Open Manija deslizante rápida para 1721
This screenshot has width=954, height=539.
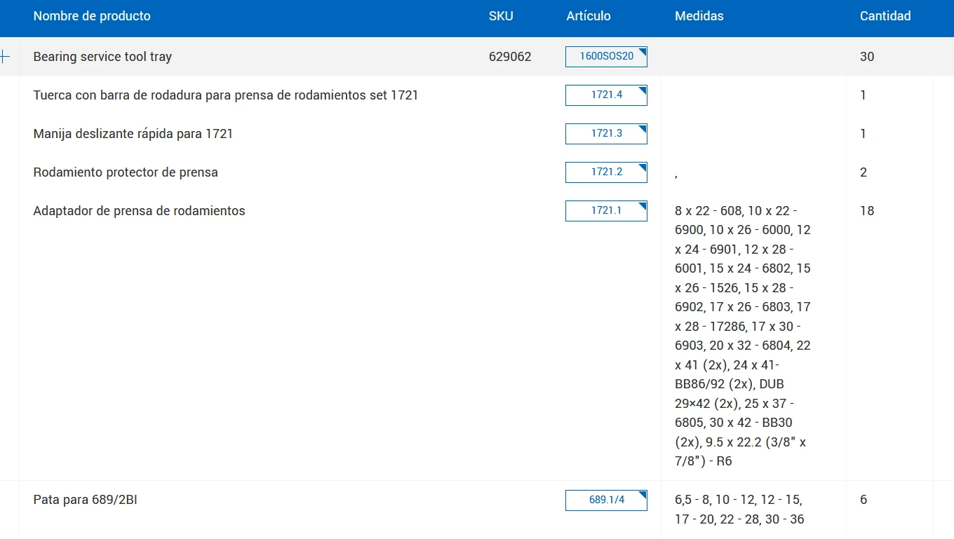(133, 134)
